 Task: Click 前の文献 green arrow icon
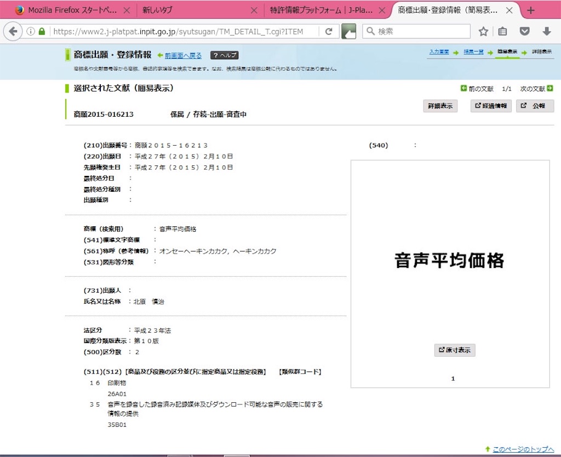pyautogui.click(x=463, y=88)
